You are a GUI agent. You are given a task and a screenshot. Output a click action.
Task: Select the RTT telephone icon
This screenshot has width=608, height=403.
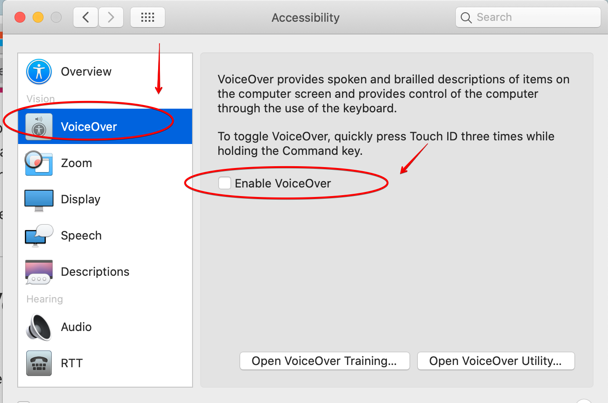click(x=39, y=363)
